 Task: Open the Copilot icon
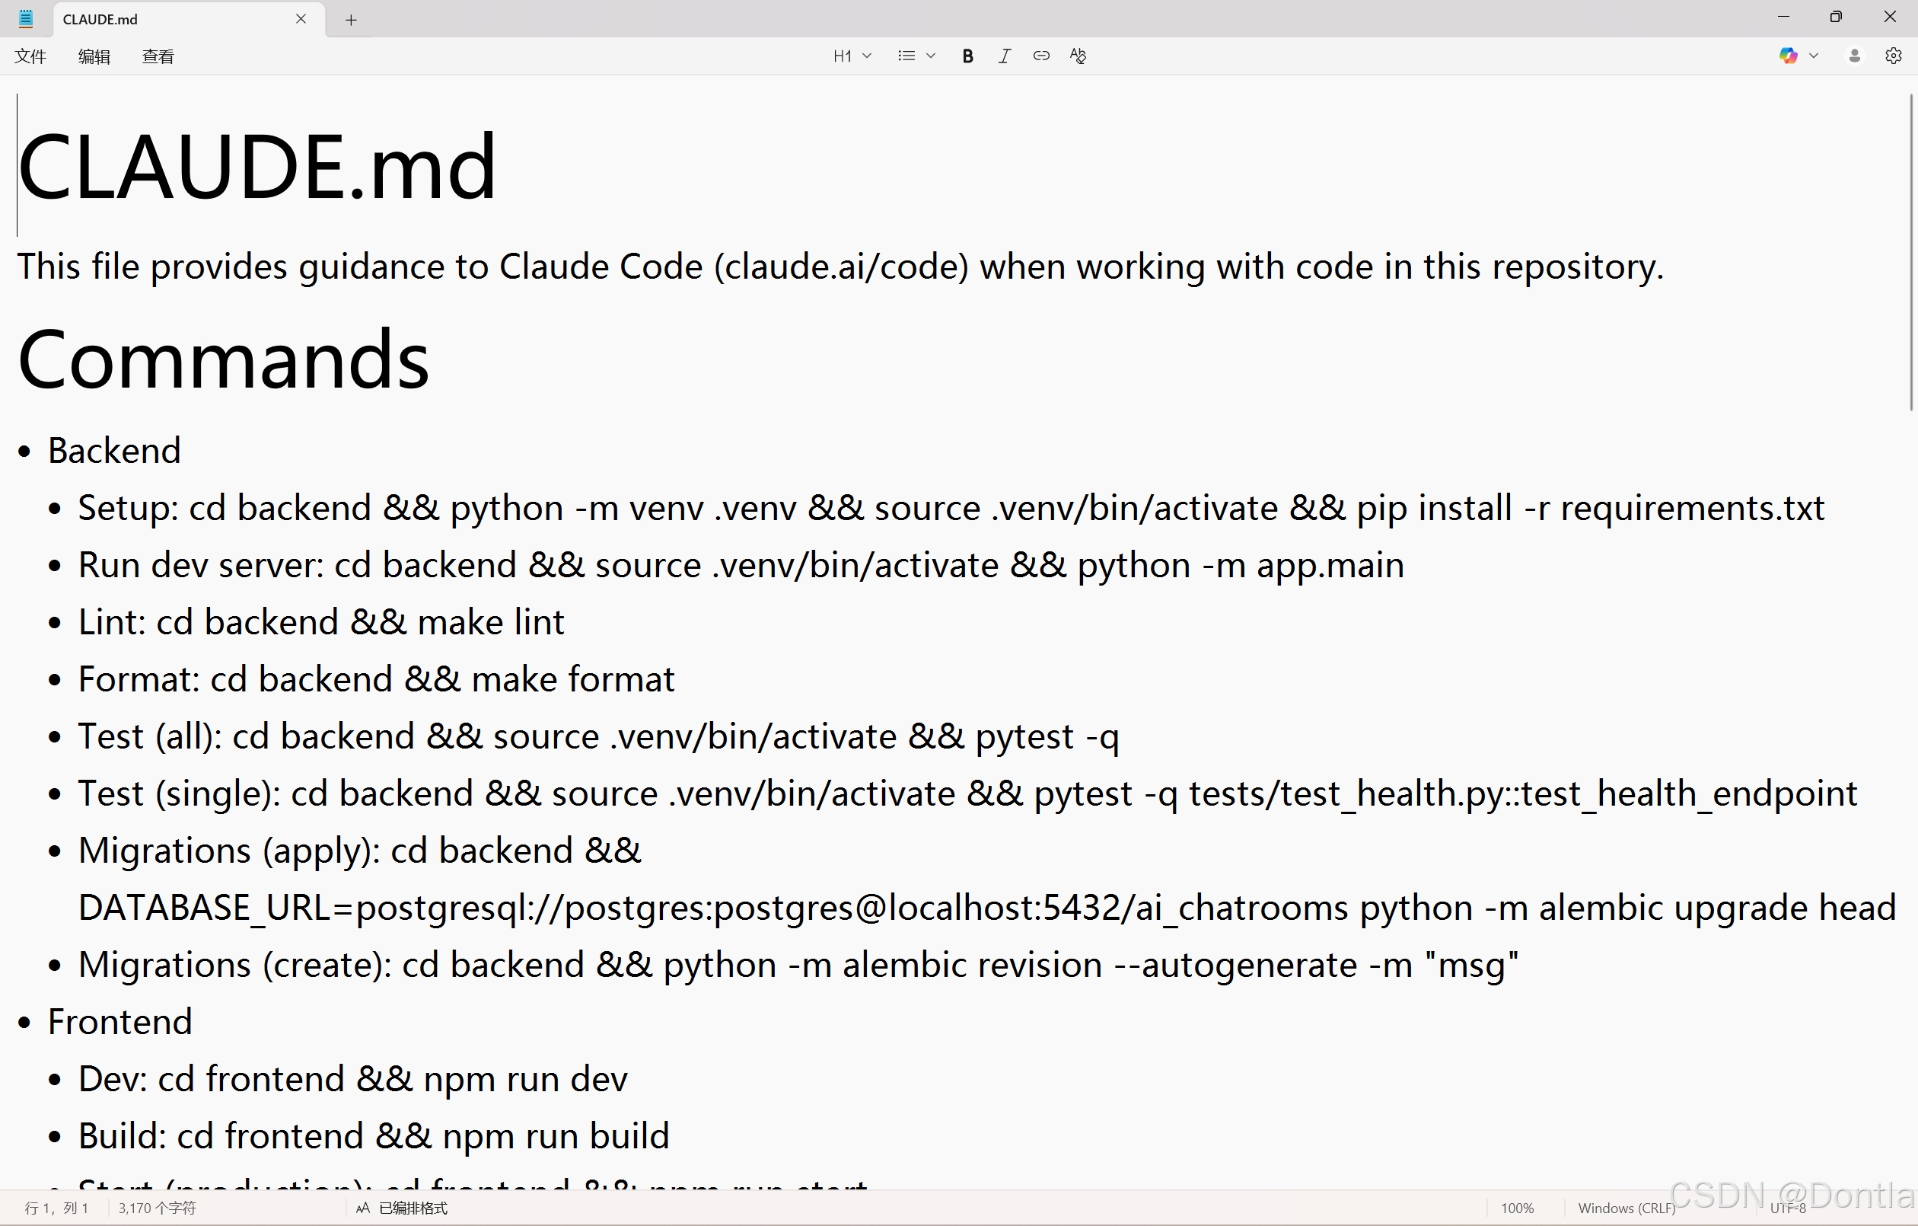point(1788,56)
